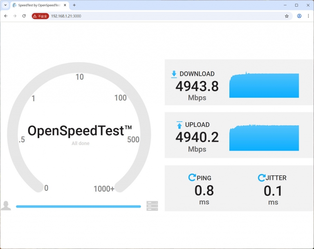Open the Chrome profile avatar
Image resolution: width=314 pixels, height=249 pixels.
pos(299,16)
